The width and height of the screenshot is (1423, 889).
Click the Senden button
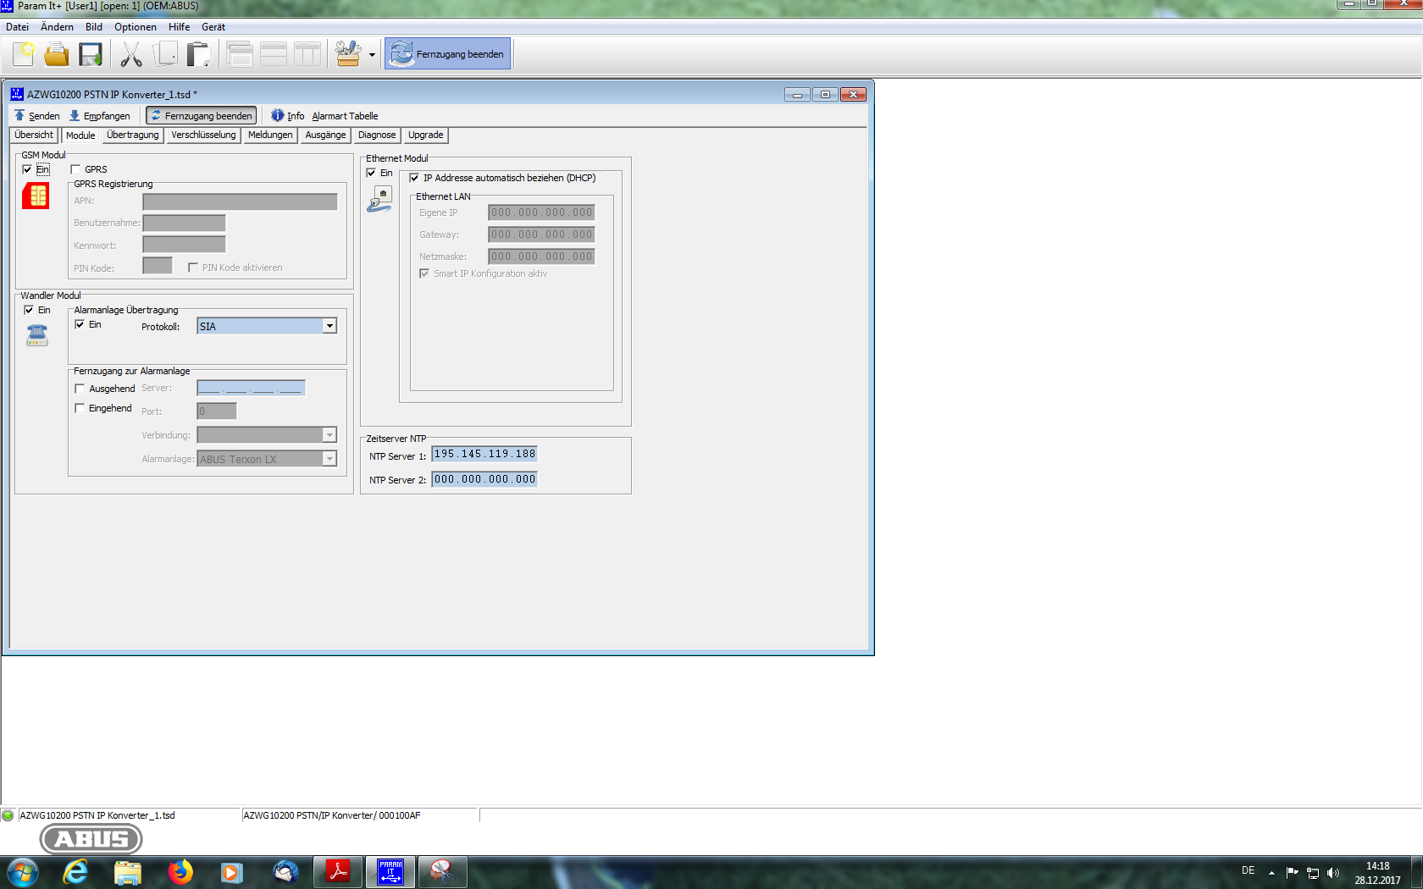click(37, 116)
